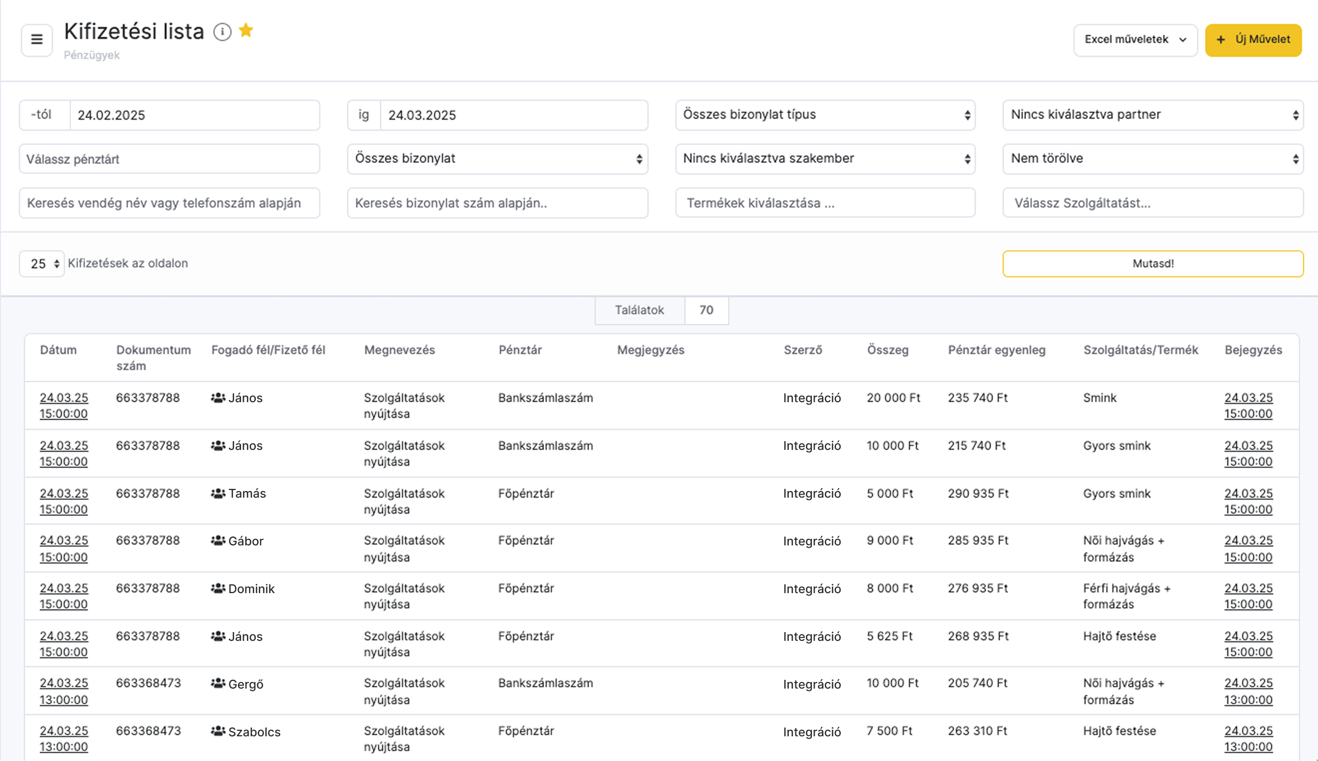This screenshot has width=1318, height=761.
Task: Toggle the yellow favorite star
Action: tap(246, 31)
